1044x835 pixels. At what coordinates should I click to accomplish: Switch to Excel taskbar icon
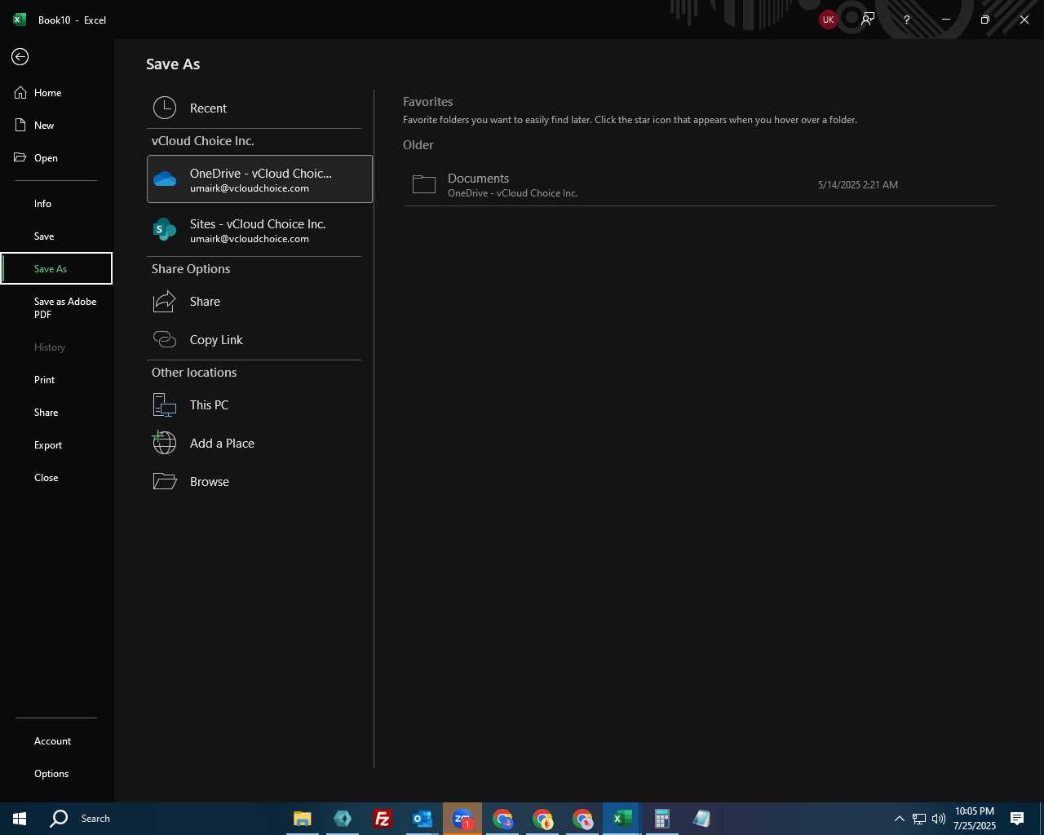click(x=622, y=819)
